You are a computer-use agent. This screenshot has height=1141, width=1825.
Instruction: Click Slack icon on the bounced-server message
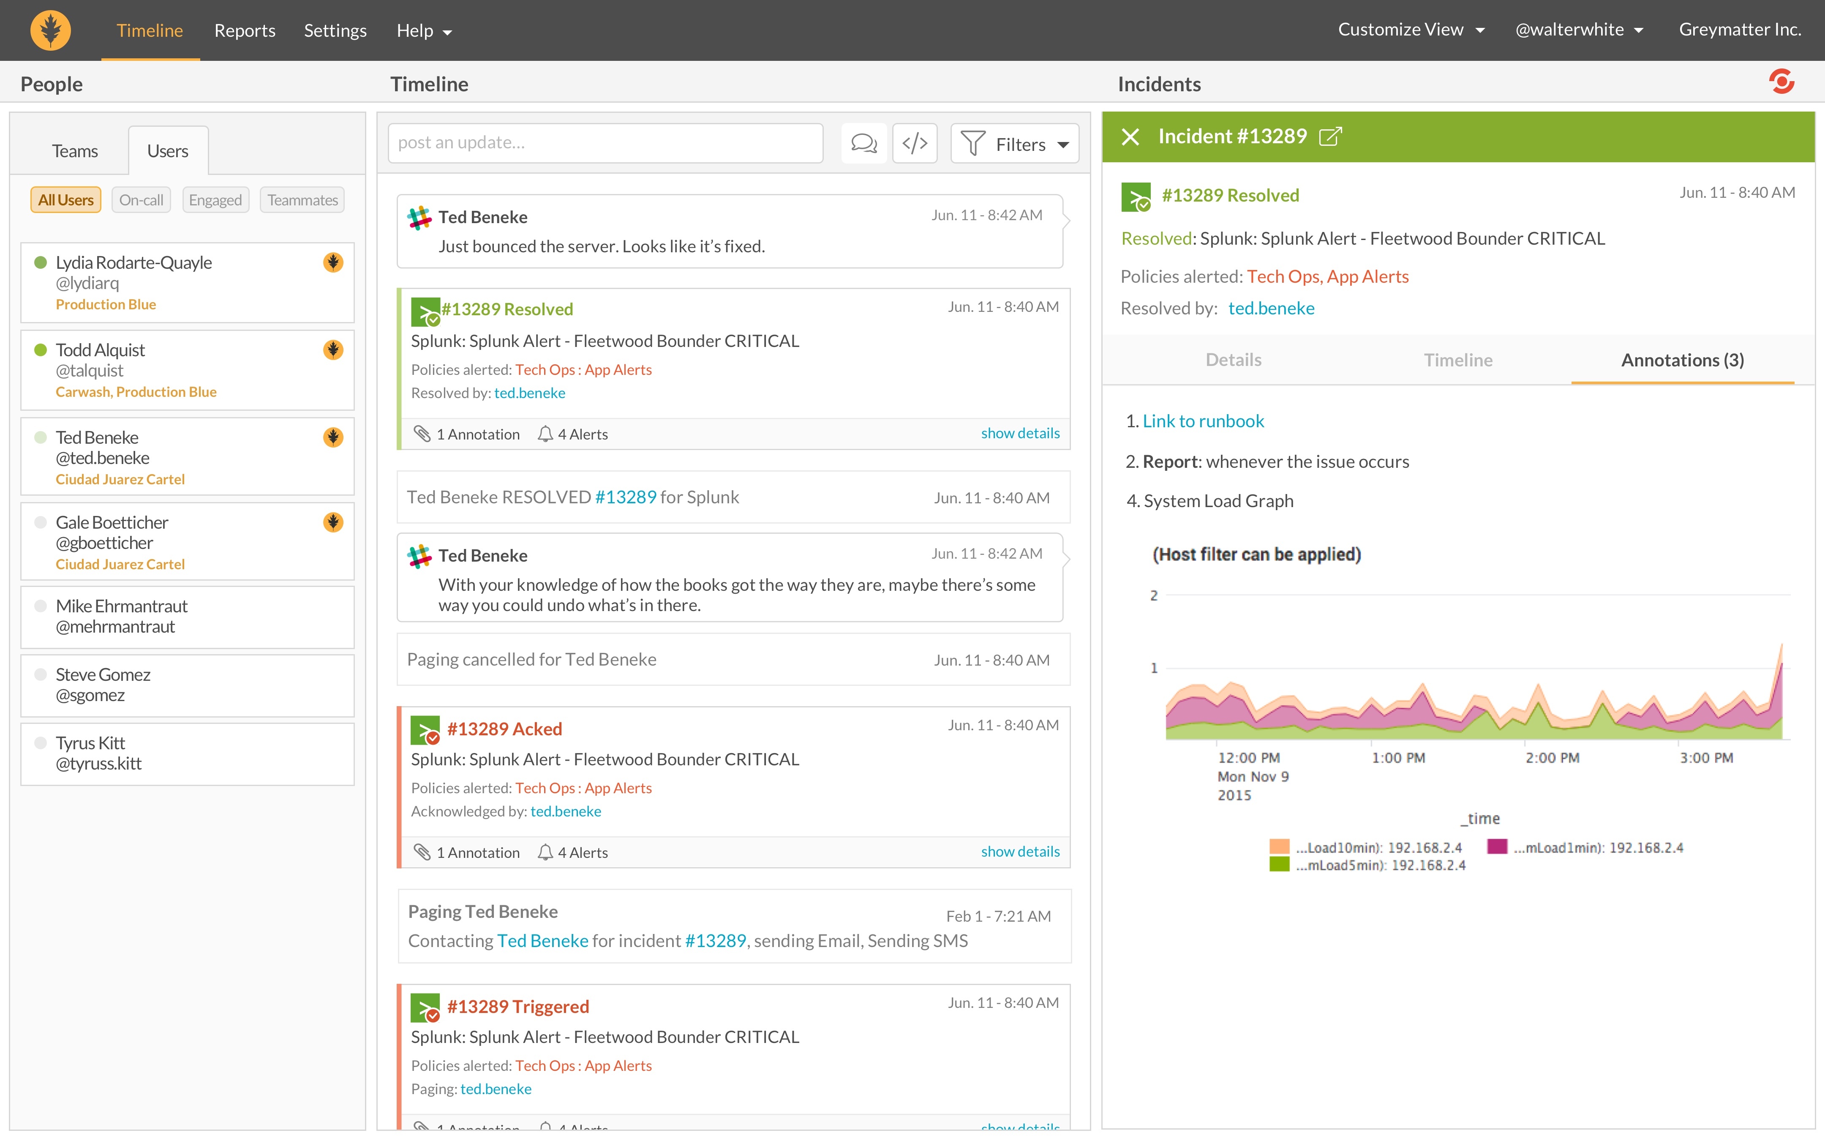coord(419,218)
